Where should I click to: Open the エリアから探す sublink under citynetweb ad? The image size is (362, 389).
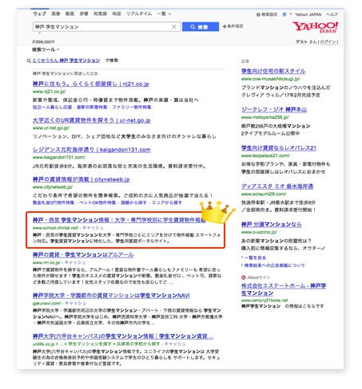coord(167,202)
